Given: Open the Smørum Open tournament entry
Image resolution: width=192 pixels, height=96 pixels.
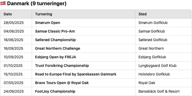Looking at the screenshot, I should 48,23.
